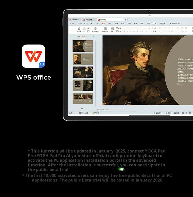Click the undo arrow icon
The image size is (193, 197).
90,23
